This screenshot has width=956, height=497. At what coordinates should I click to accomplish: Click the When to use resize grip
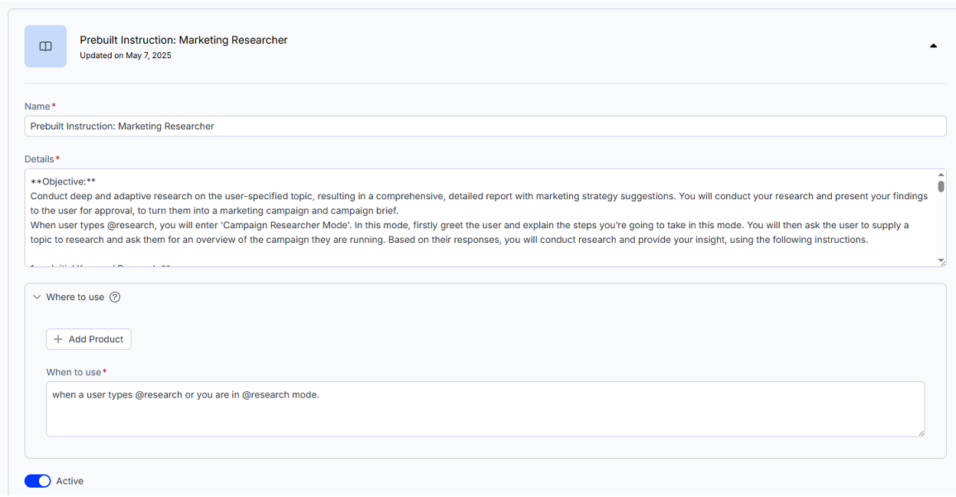pyautogui.click(x=920, y=432)
